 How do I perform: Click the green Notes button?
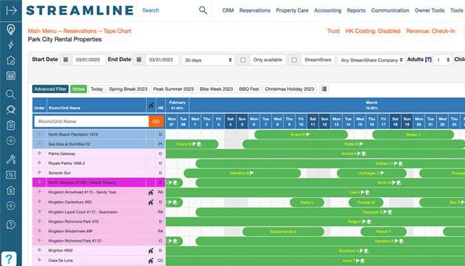[78, 89]
